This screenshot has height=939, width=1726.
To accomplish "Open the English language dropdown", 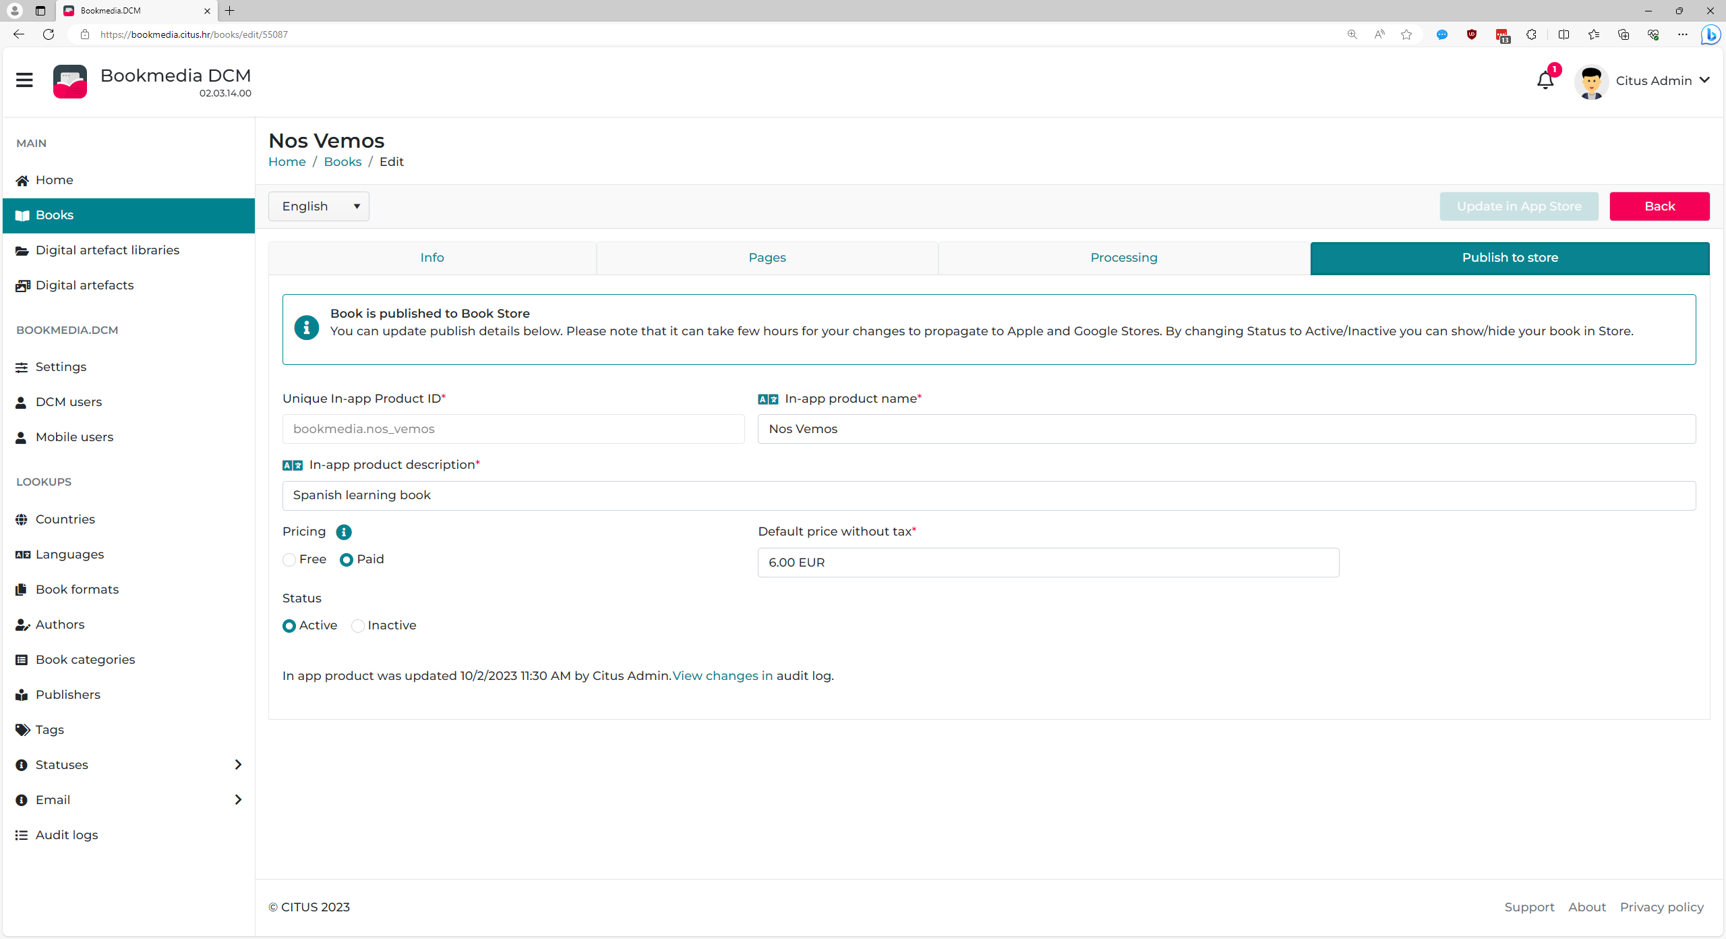I will tap(319, 206).
